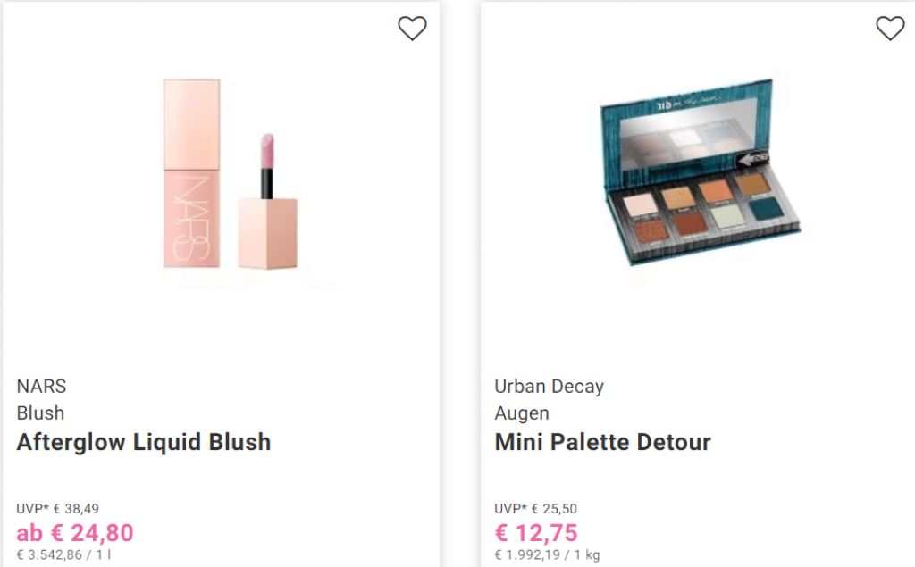Click the Urban Decay palette mirror
Image resolution: width=915 pixels, height=567 pixels.
693,135
